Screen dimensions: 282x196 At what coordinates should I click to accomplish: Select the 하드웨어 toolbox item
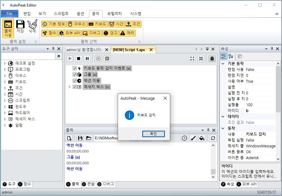22,113
